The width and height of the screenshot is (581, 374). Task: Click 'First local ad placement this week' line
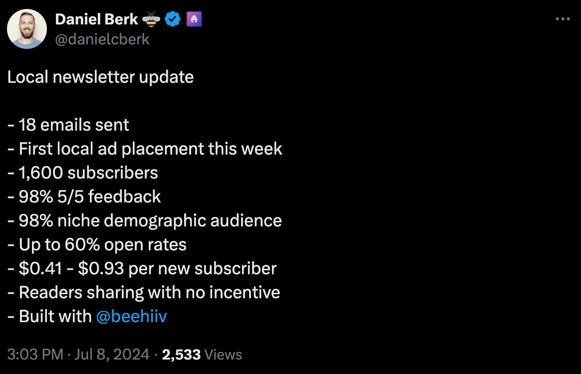click(145, 149)
